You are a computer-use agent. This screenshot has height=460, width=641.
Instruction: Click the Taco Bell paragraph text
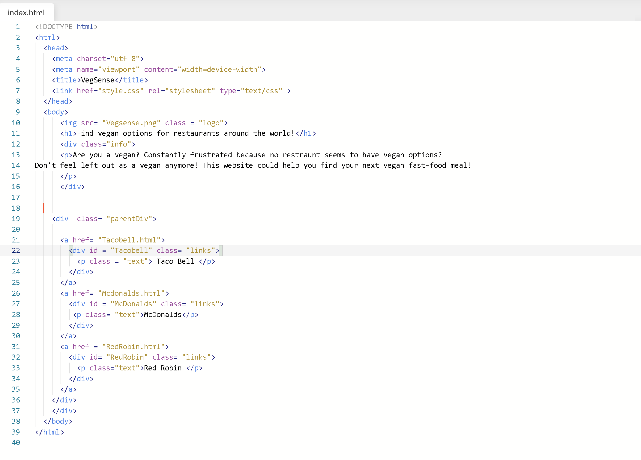[175, 261]
